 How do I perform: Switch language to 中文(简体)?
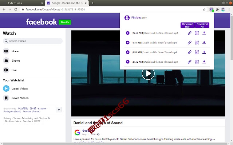pyautogui.click(x=23, y=108)
